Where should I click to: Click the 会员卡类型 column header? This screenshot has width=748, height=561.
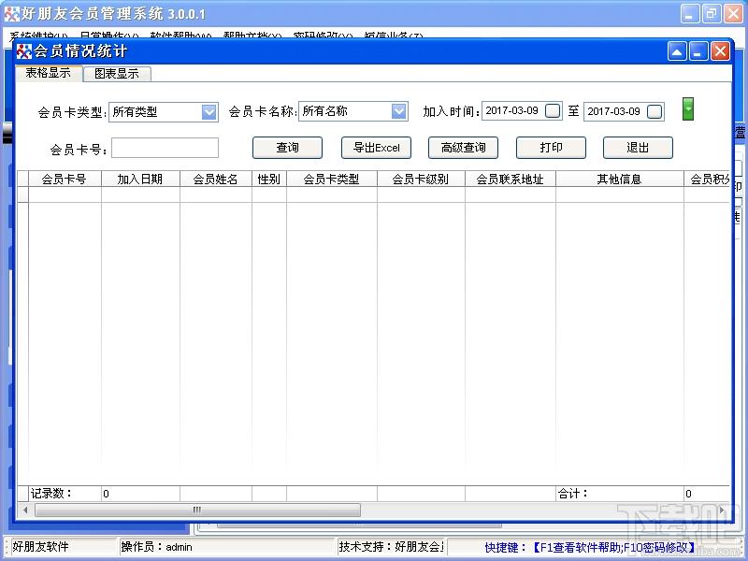tap(332, 179)
